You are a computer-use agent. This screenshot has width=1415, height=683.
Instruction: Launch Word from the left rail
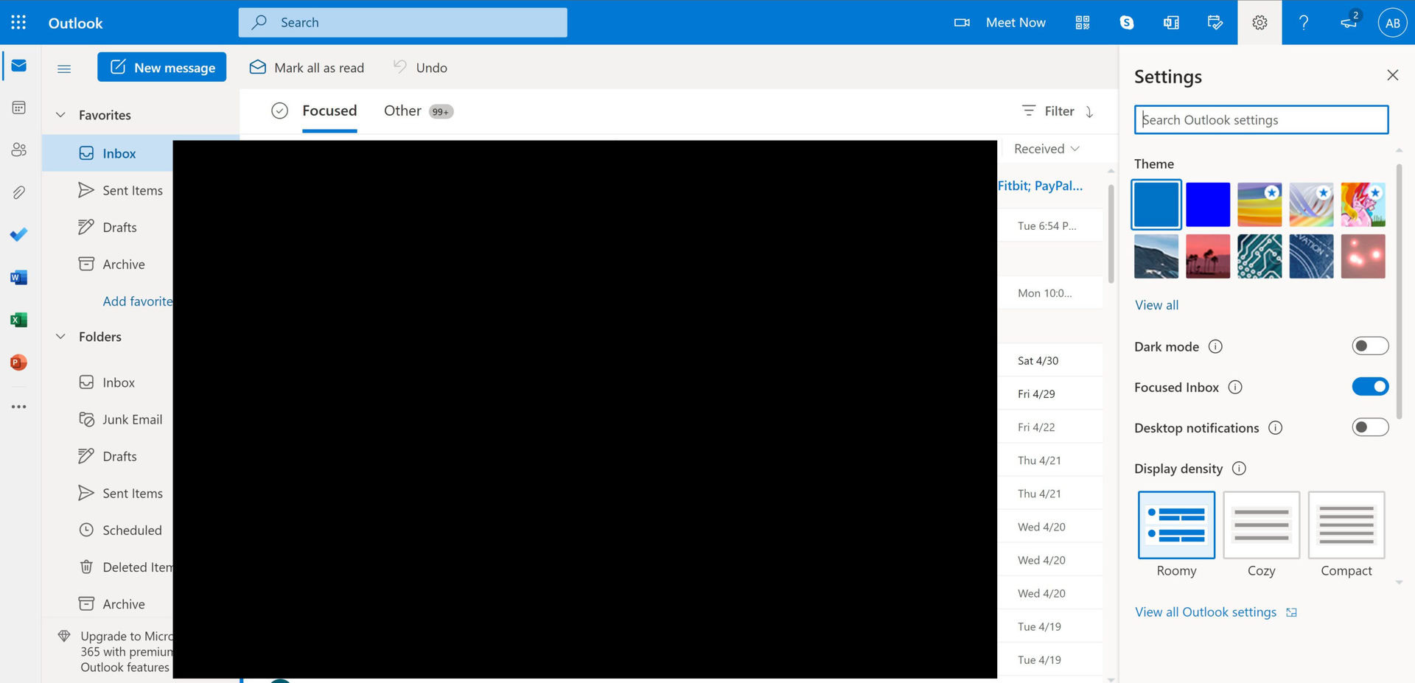(x=19, y=278)
